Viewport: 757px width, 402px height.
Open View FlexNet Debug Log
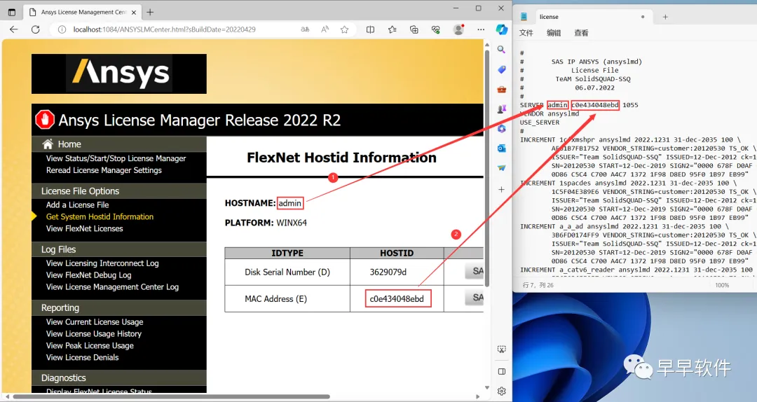coord(89,275)
